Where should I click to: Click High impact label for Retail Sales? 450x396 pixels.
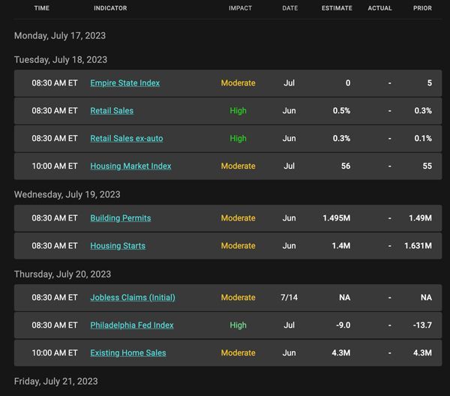pos(238,111)
